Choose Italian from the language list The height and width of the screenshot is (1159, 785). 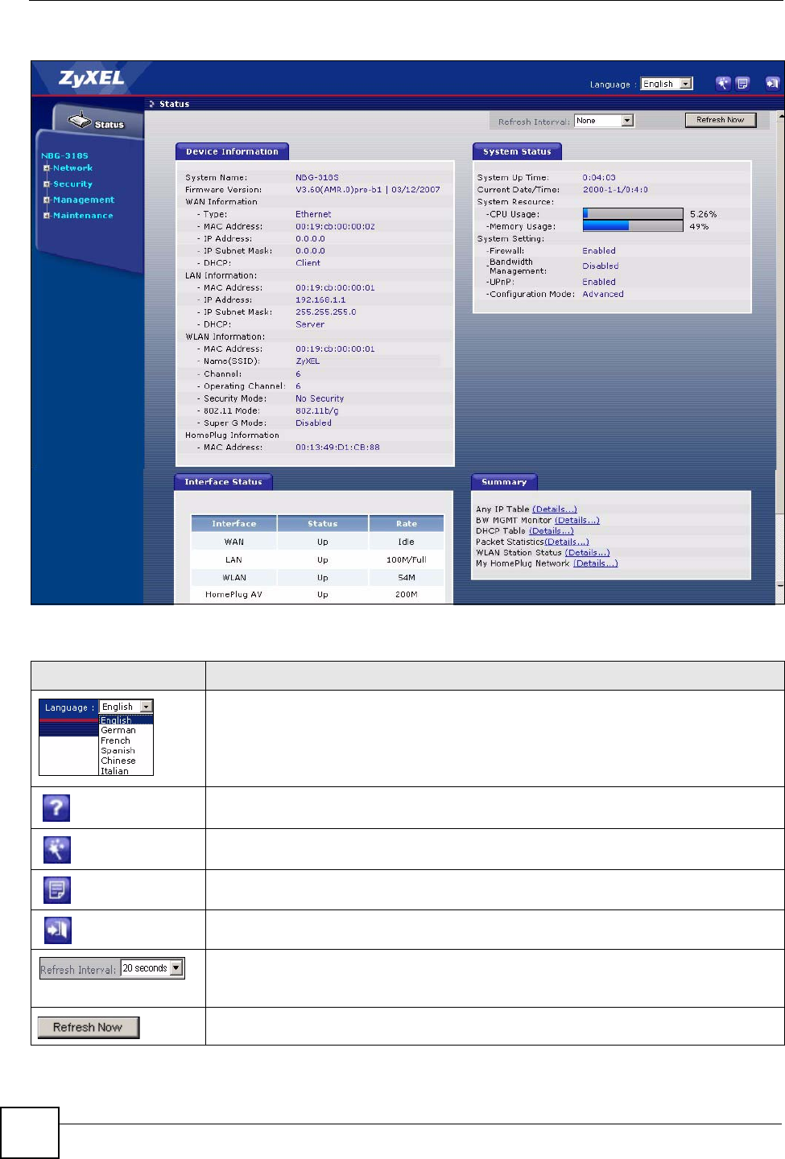[x=114, y=771]
